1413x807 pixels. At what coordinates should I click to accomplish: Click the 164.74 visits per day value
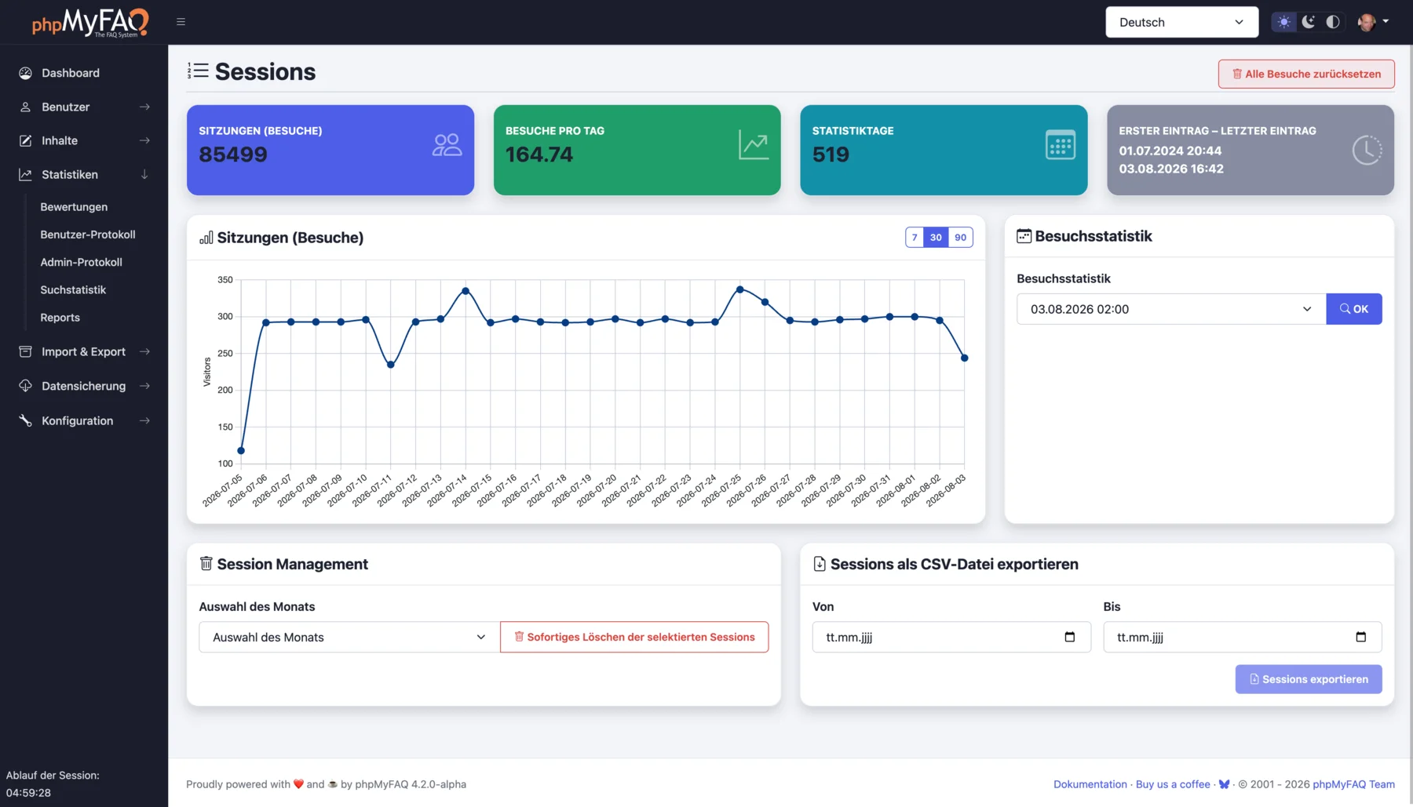(x=539, y=154)
